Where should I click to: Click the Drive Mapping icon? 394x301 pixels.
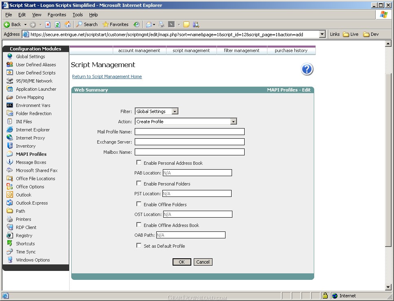pyautogui.click(x=9, y=97)
